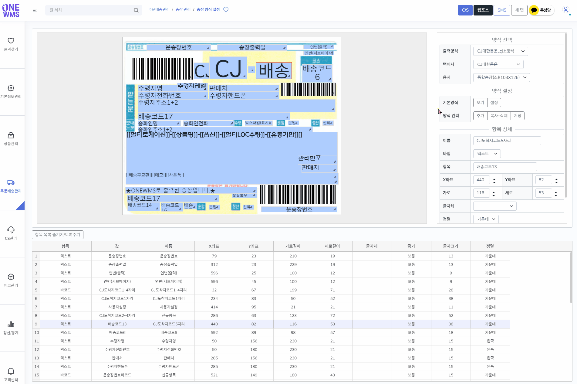The image size is (577, 384).
Task: Open a 새 탭 new tab
Action: click(x=519, y=10)
